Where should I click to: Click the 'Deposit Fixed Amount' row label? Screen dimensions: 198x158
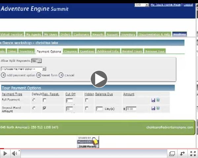coord(11,109)
